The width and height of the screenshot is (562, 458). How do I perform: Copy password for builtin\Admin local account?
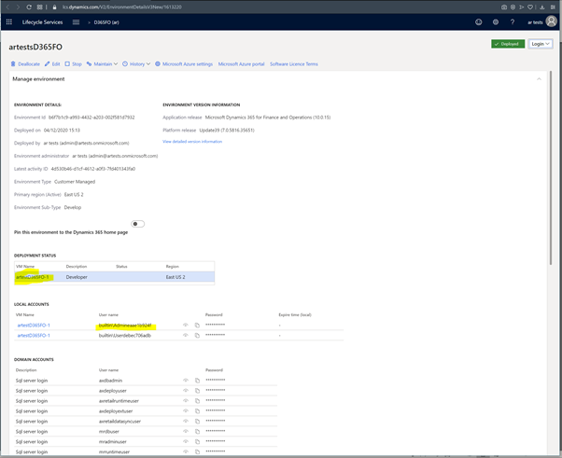pos(197,325)
